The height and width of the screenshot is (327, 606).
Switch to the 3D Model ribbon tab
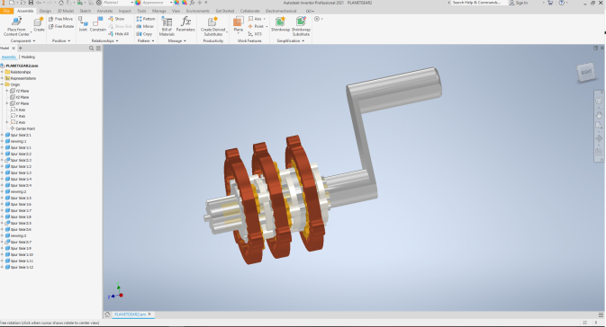pos(66,11)
